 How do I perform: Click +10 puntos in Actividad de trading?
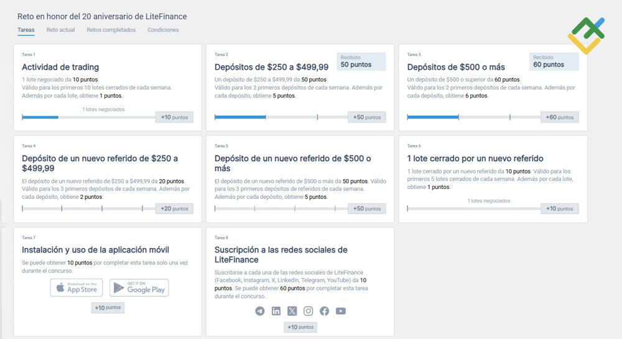pyautogui.click(x=174, y=117)
